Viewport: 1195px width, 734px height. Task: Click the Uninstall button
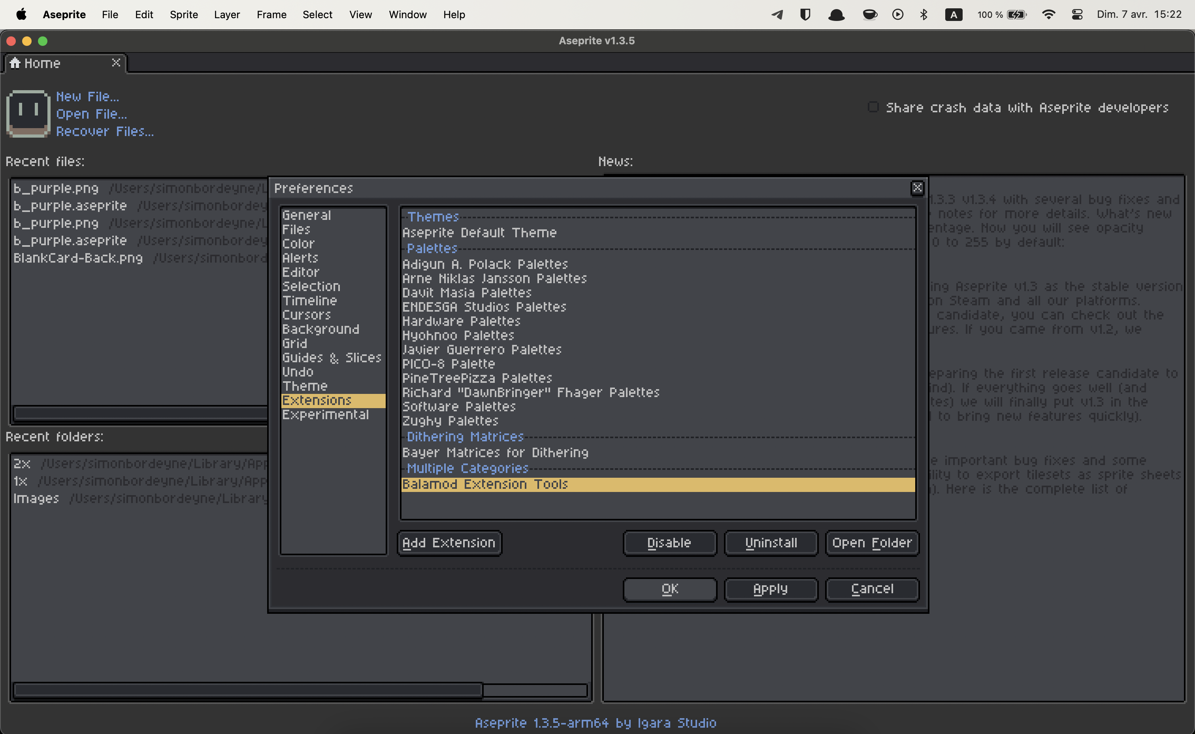click(771, 543)
